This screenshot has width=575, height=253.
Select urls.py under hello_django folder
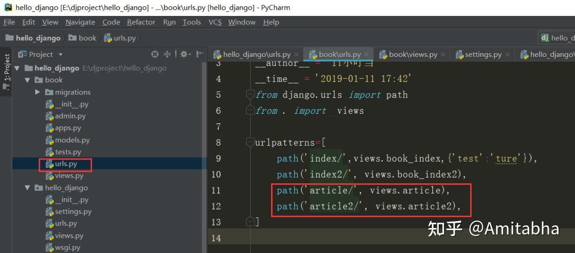tap(66, 224)
